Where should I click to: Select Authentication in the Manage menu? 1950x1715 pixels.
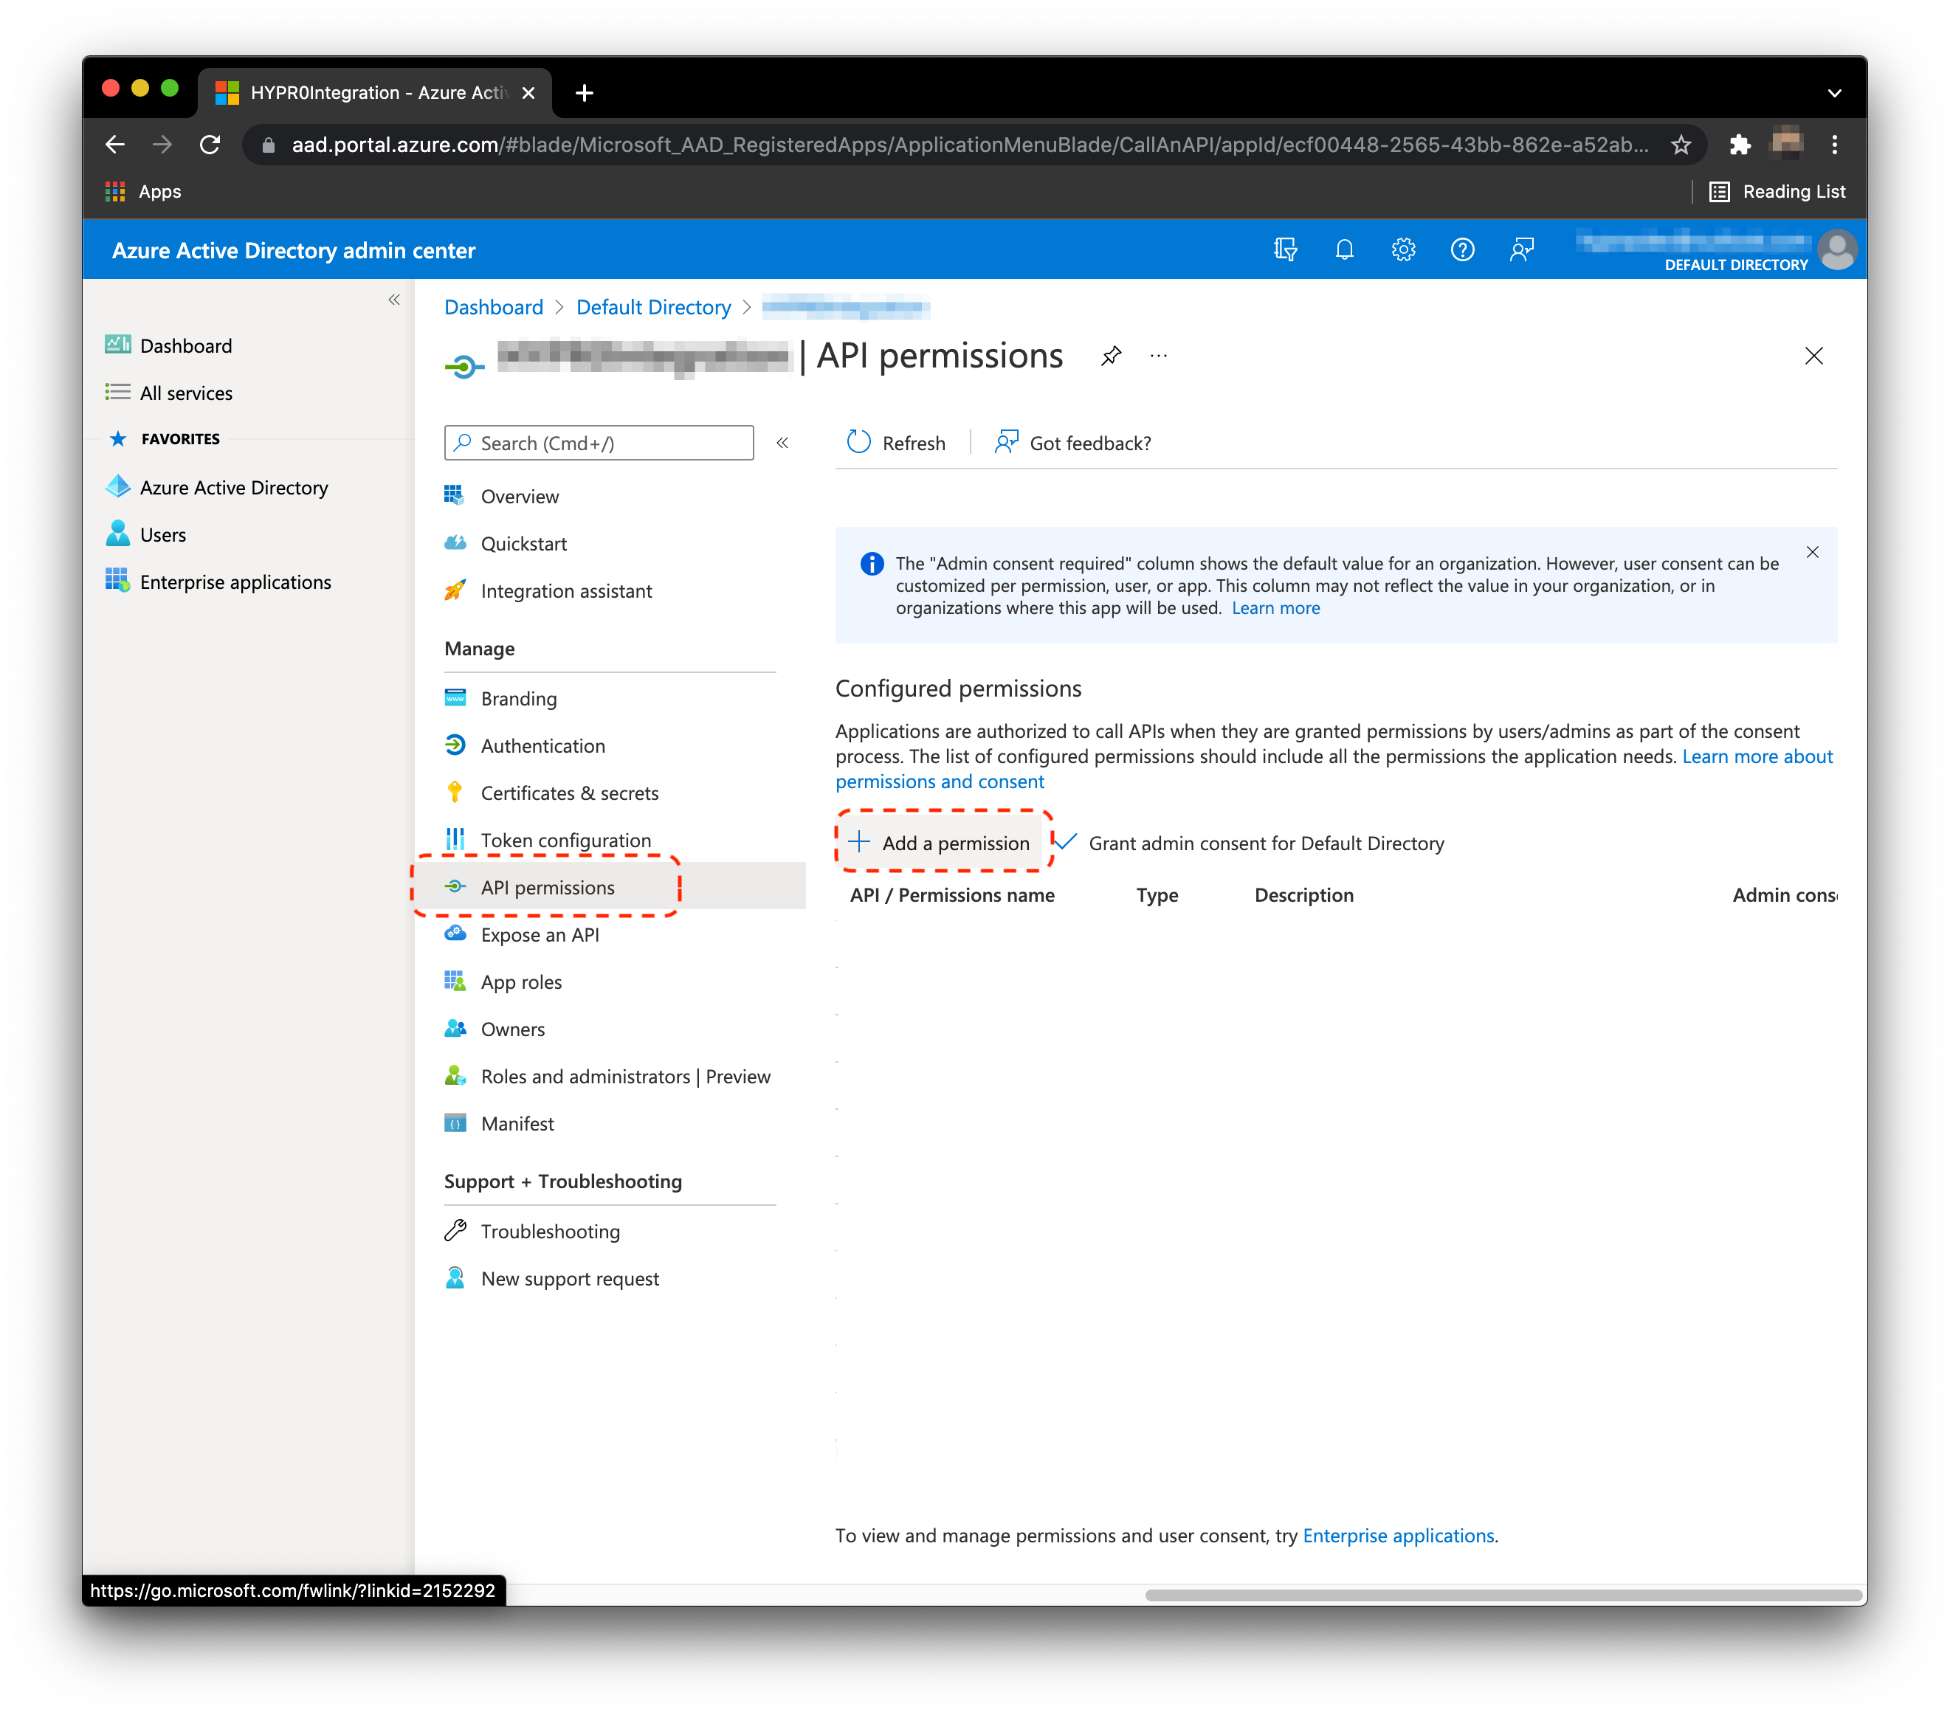click(x=542, y=746)
